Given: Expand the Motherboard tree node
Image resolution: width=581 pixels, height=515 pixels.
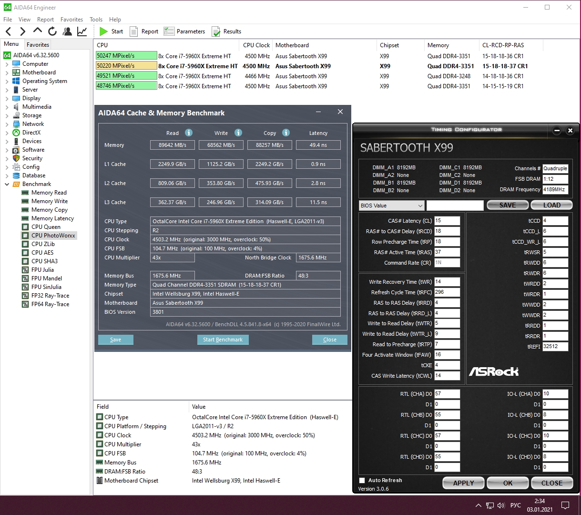Looking at the screenshot, I should (x=7, y=72).
